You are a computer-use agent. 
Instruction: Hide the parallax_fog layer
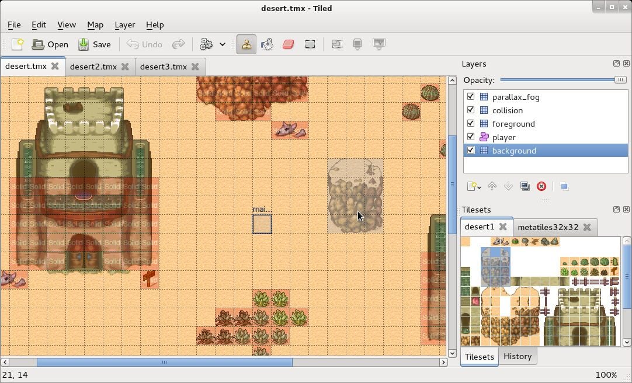coord(471,96)
